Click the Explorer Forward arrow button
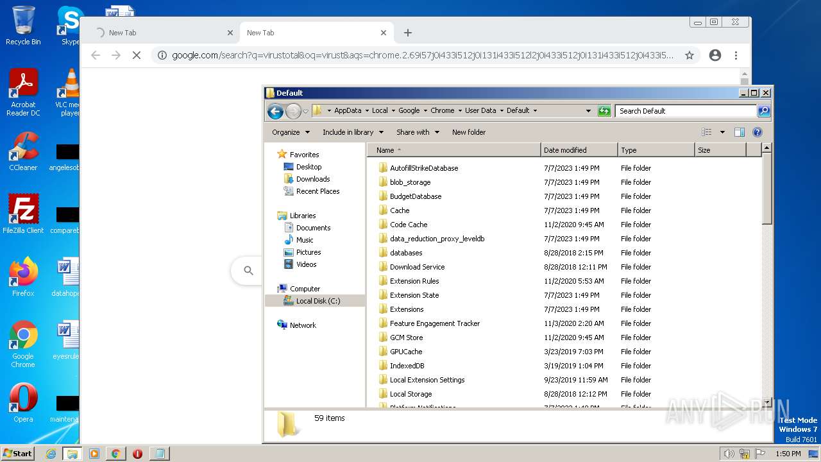Viewport: 821px width, 462px height. [293, 111]
